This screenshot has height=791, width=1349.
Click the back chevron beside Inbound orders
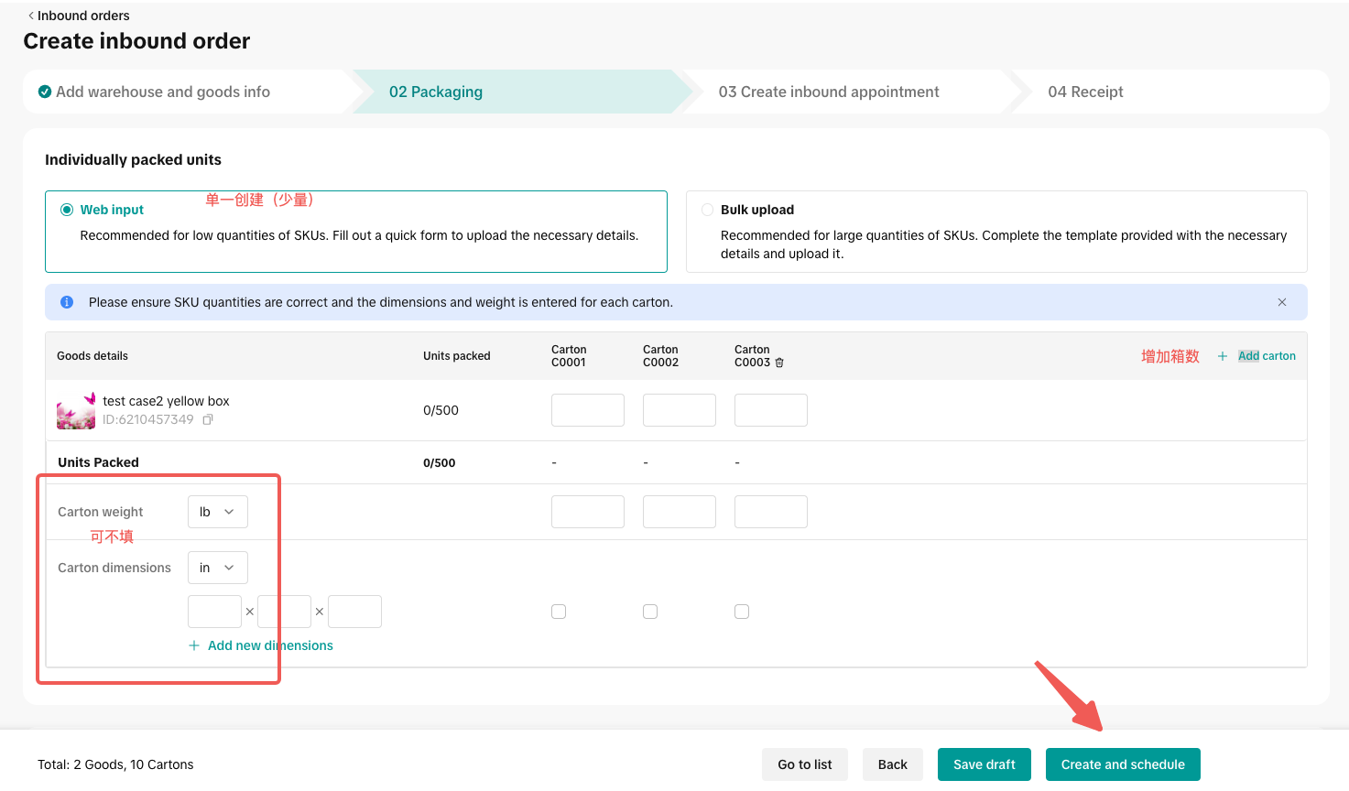31,16
